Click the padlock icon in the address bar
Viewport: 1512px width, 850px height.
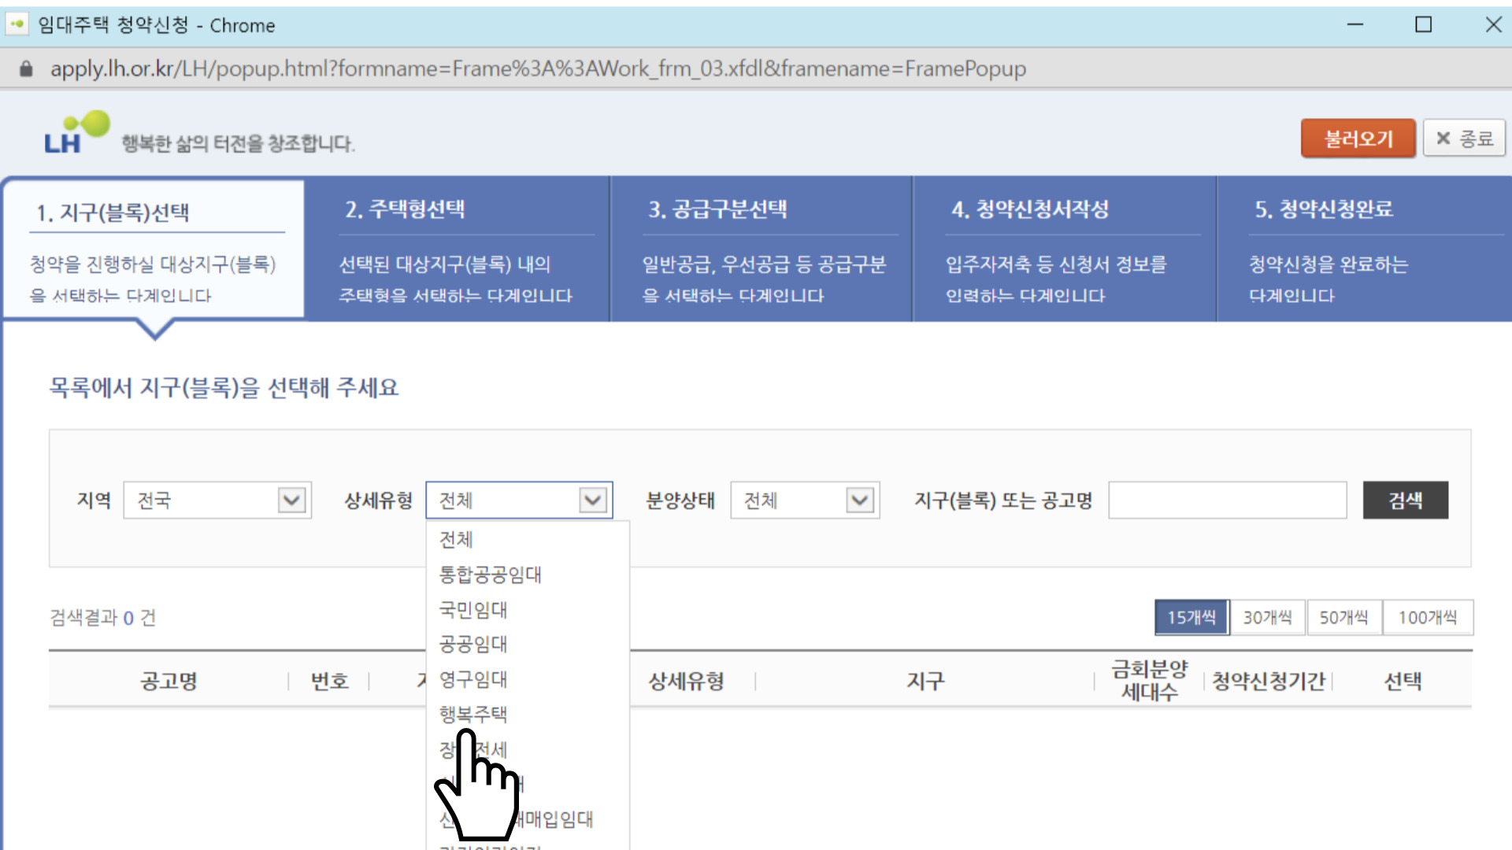pos(26,68)
